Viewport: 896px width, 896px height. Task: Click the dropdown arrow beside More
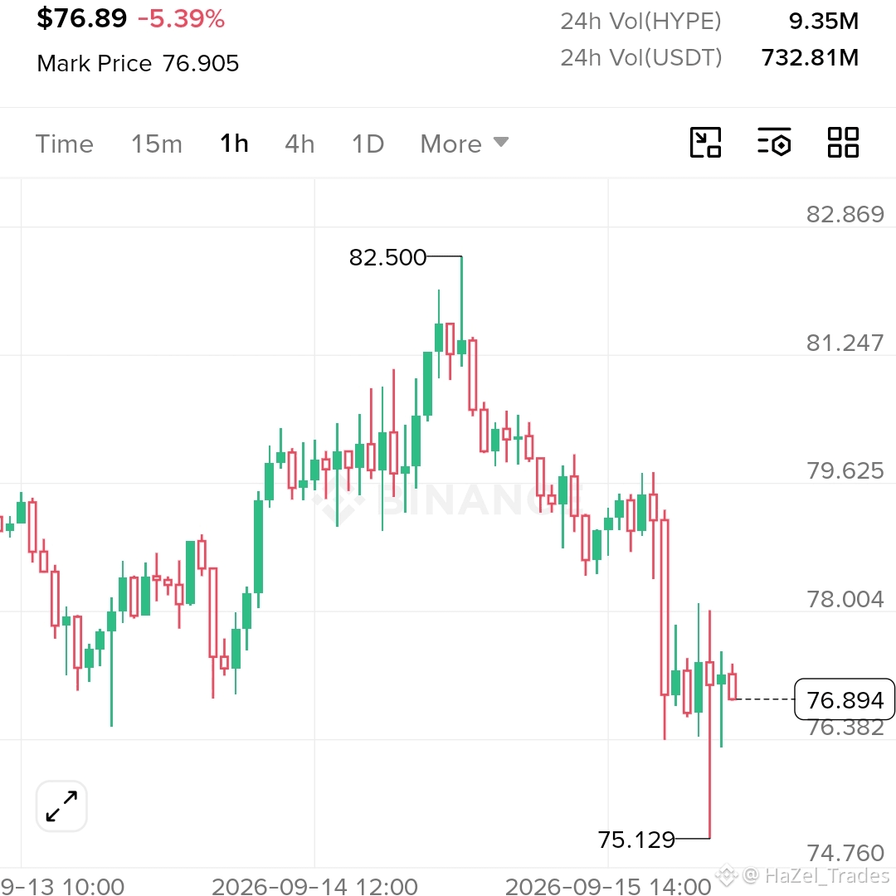[500, 142]
